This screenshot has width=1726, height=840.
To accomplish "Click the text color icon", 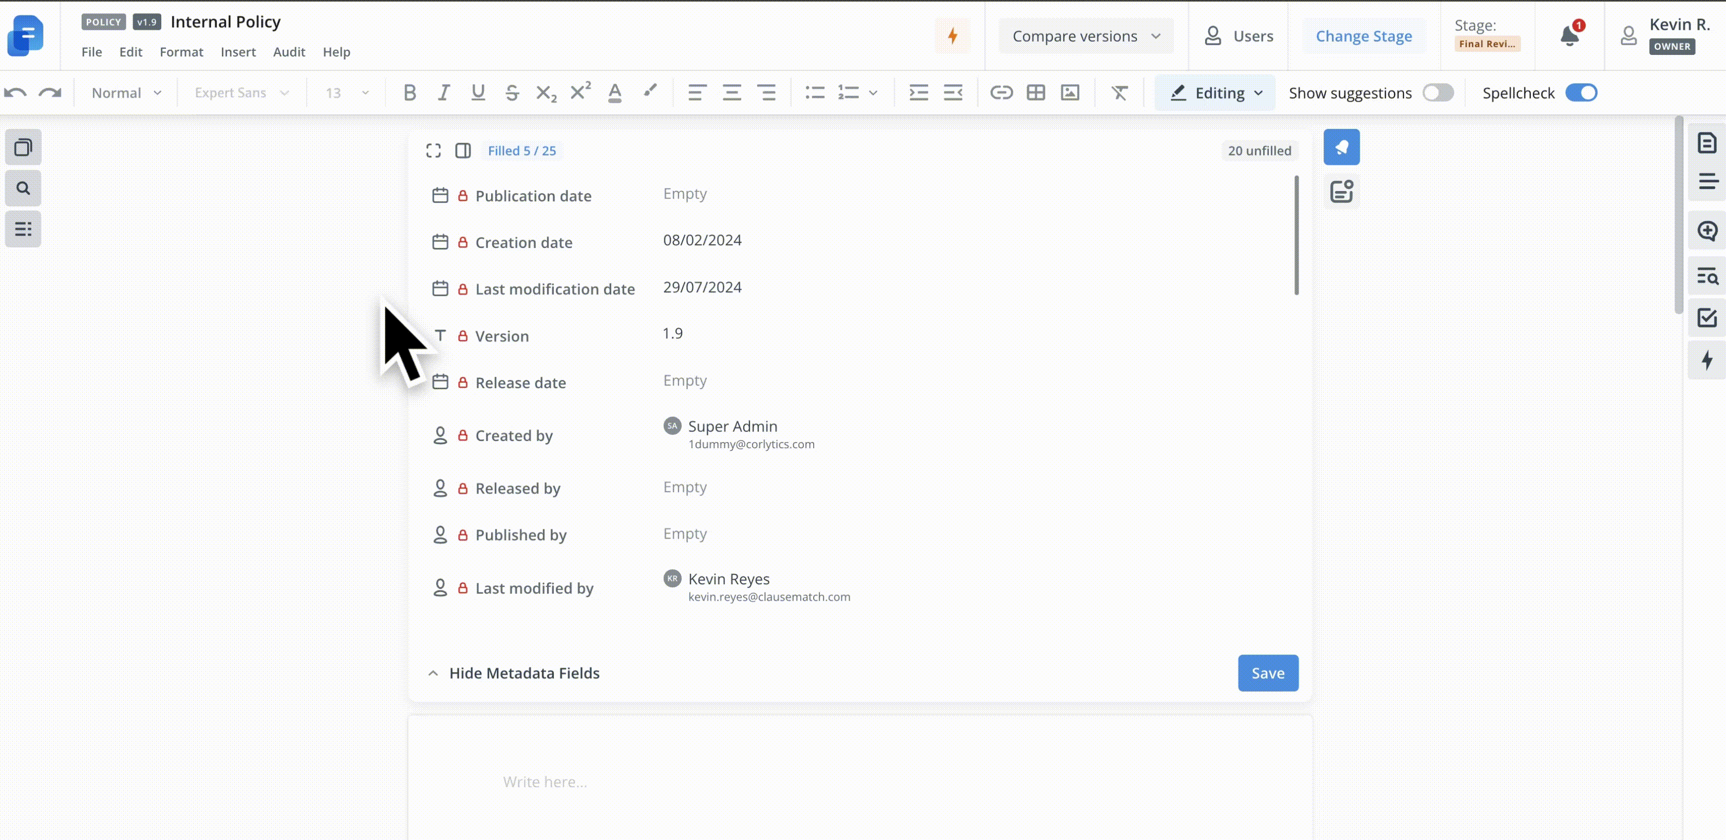I will coord(614,92).
